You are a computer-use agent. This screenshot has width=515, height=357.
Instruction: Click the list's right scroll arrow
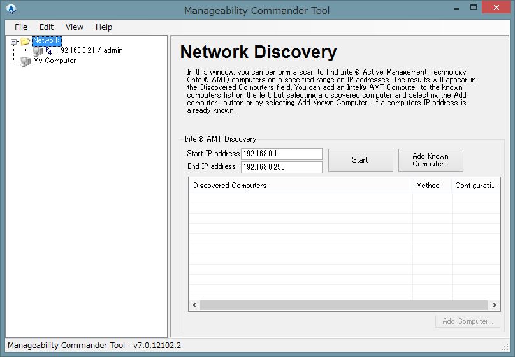click(495, 305)
